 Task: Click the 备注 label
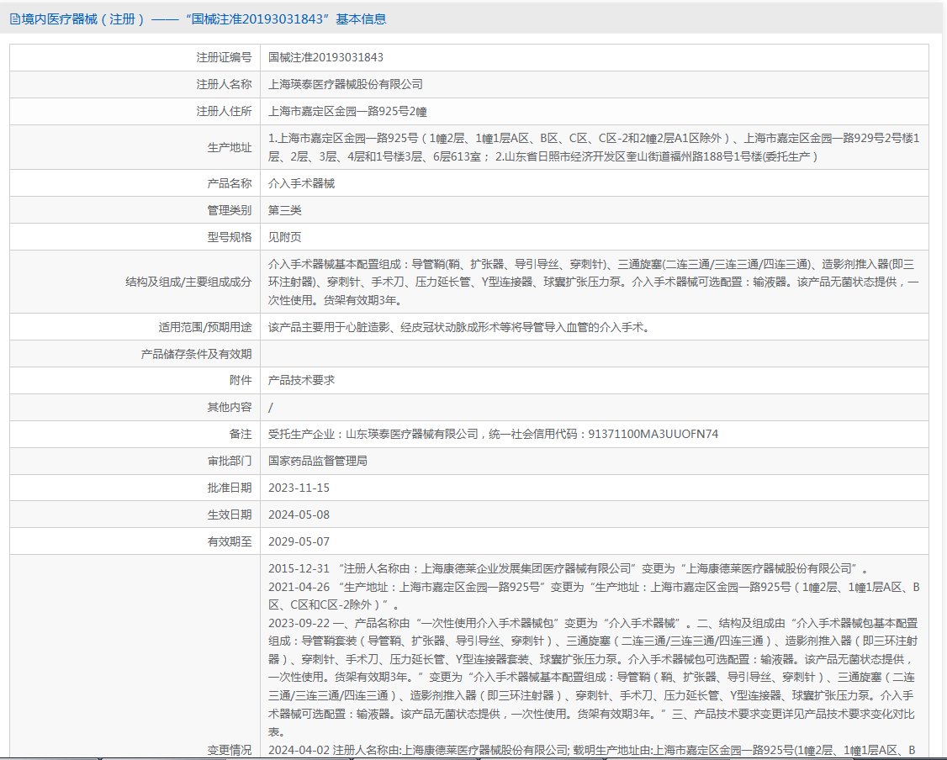coord(241,434)
